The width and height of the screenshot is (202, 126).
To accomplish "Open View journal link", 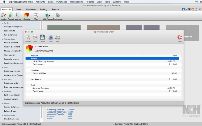I will 9,55.
